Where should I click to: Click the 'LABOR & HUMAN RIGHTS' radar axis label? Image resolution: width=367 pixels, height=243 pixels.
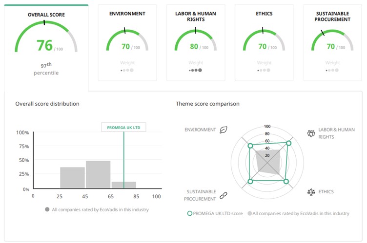336,133
